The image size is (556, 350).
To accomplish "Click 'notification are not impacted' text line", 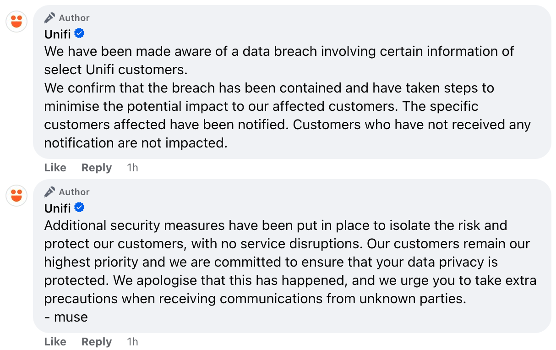I will tap(136, 143).
